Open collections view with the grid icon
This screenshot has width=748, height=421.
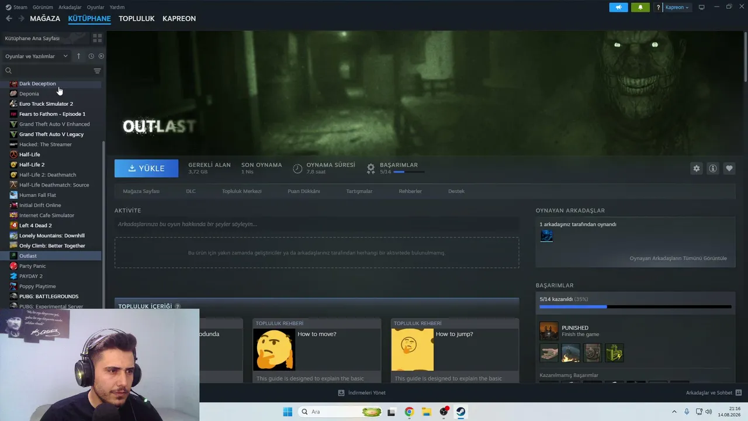97,38
